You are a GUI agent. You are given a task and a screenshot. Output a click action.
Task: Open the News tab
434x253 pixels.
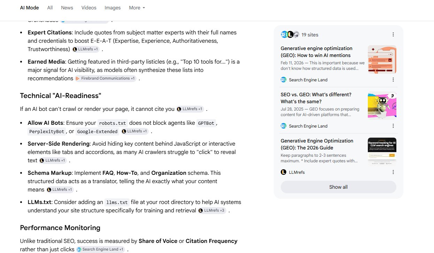pyautogui.click(x=67, y=8)
